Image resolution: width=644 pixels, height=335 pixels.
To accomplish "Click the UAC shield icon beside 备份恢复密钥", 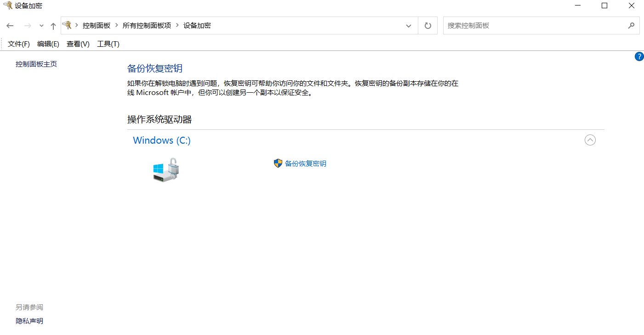I will (278, 163).
